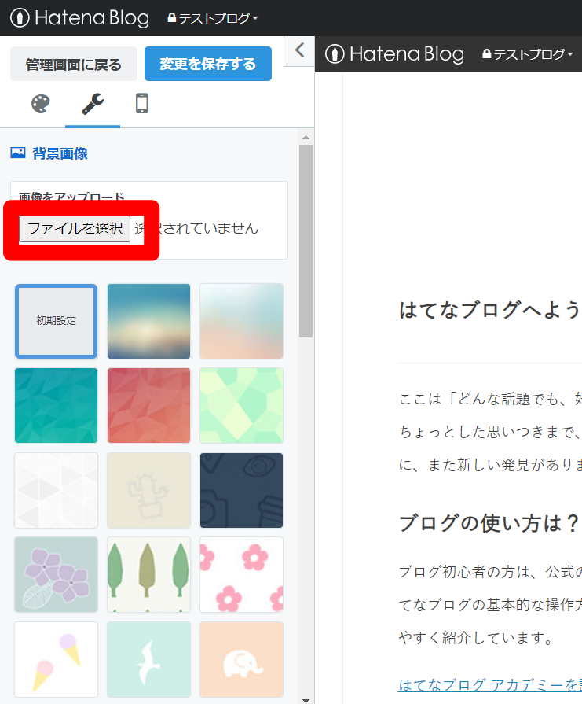Click the sidebar scrollbar up arrow
Viewport: 582px width, 704px height.
click(306, 138)
